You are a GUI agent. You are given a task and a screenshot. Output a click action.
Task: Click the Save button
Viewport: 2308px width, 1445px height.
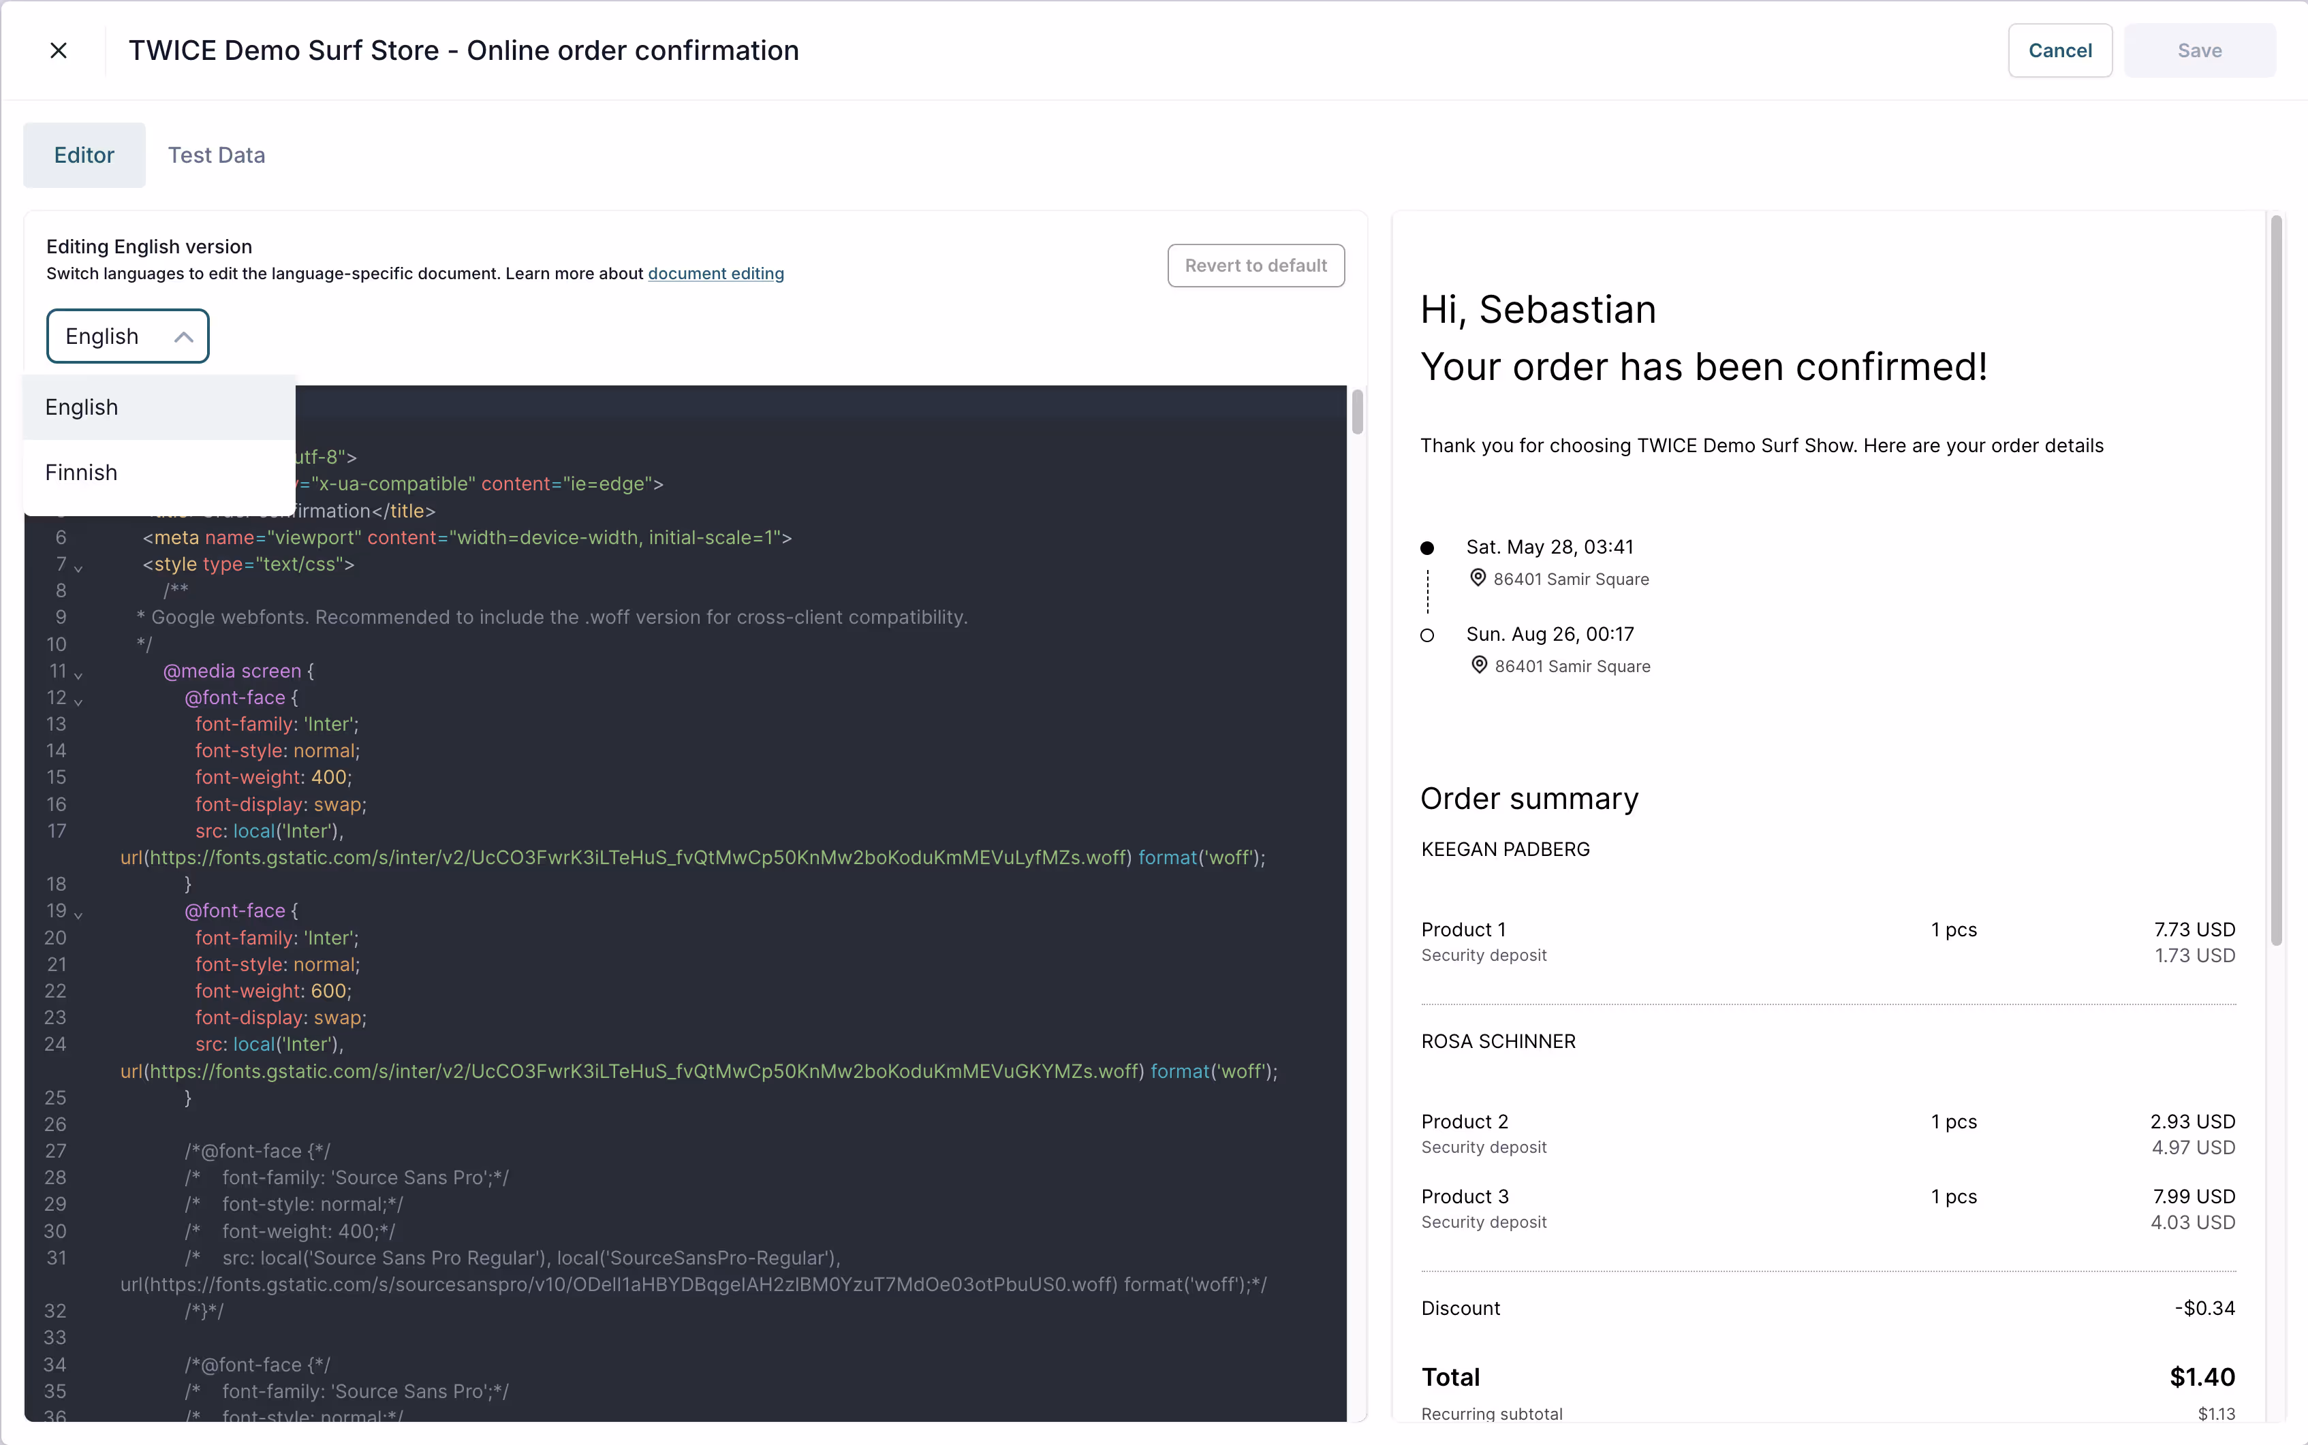click(2199, 50)
